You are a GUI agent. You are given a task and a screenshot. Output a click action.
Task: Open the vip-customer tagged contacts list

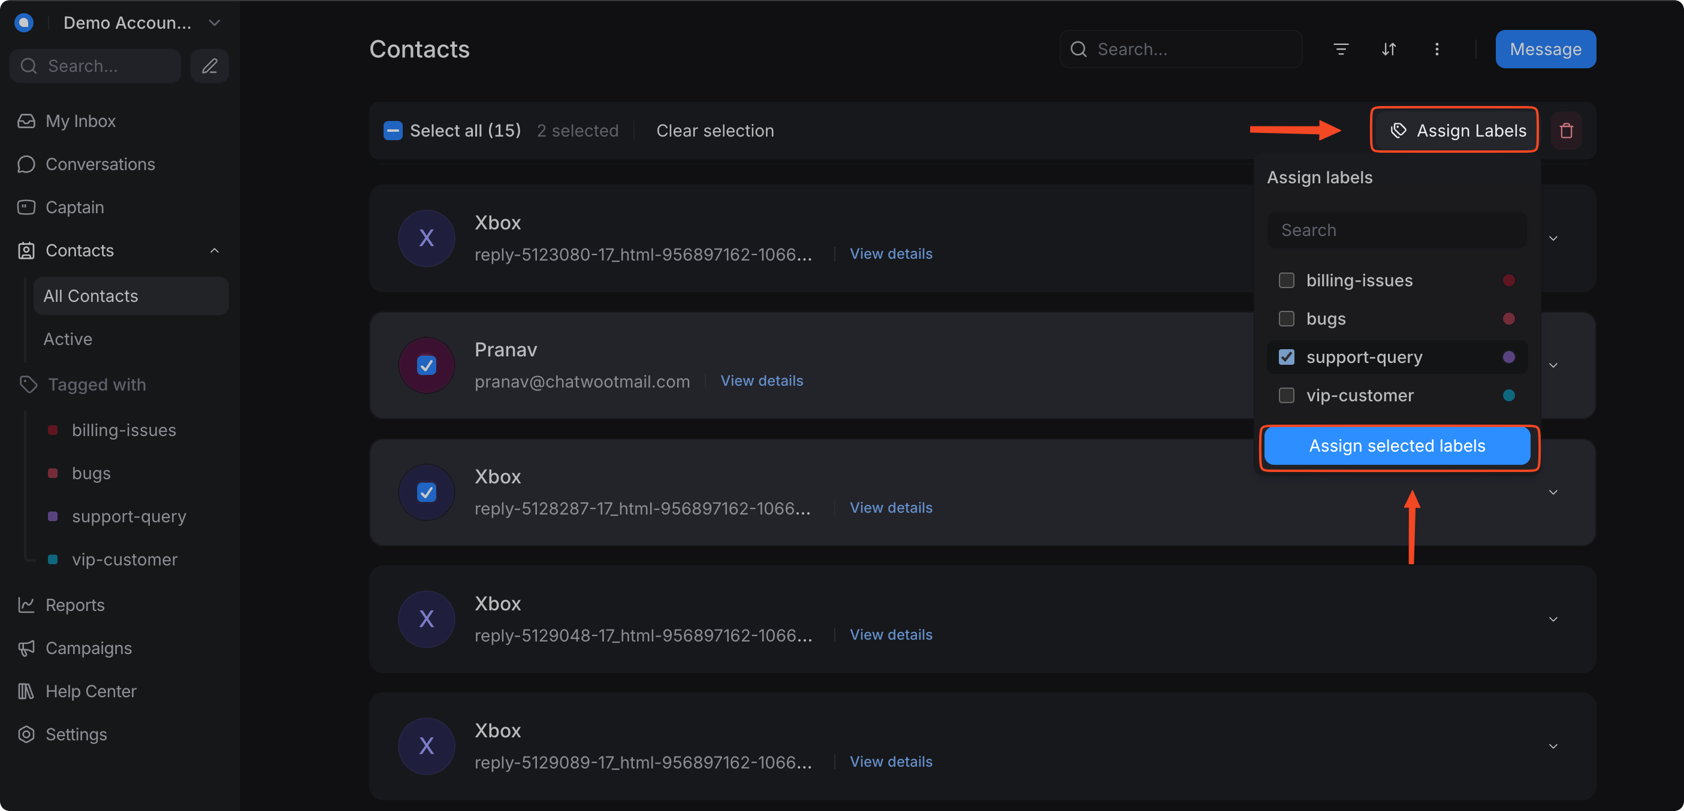coord(124,559)
